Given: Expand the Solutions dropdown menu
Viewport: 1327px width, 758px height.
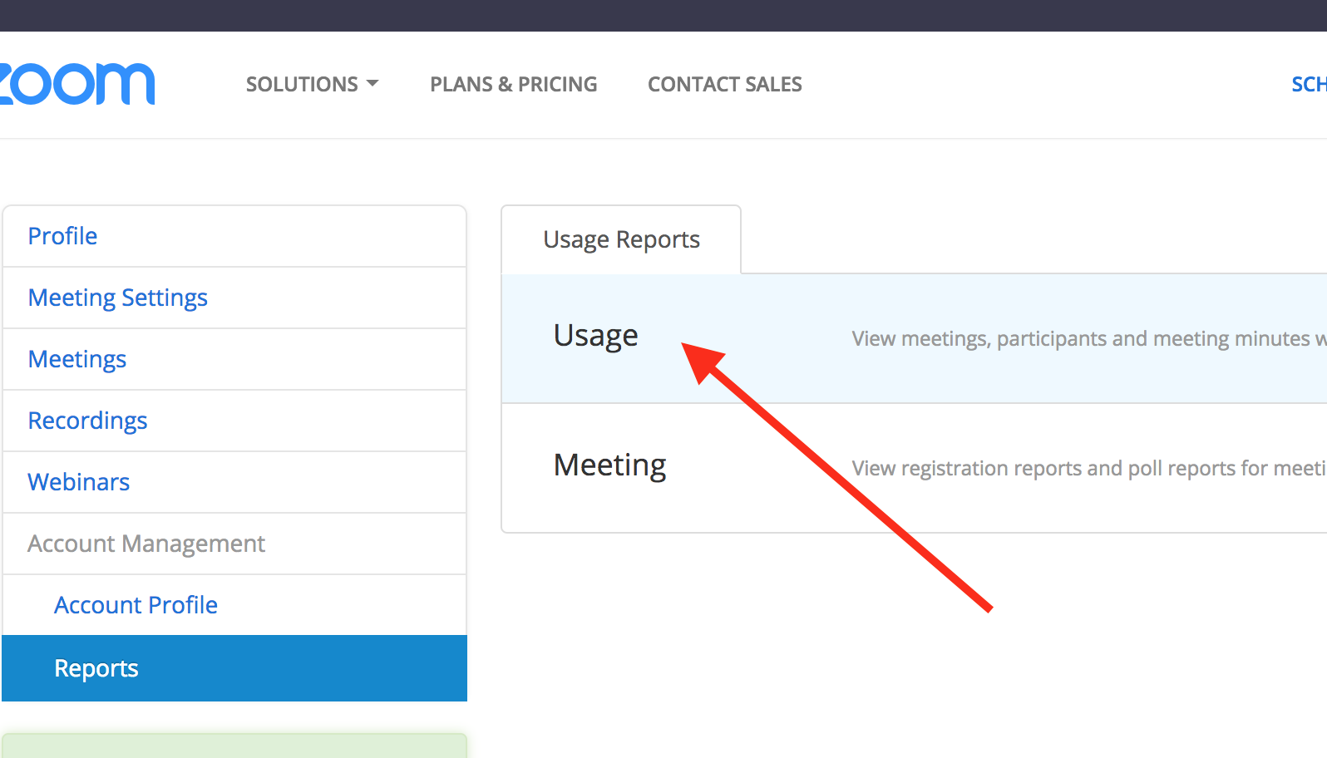Looking at the screenshot, I should click(x=312, y=84).
